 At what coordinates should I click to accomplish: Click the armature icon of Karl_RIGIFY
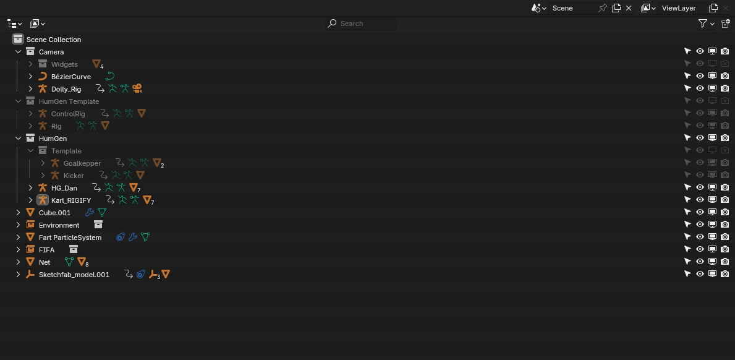coord(43,200)
